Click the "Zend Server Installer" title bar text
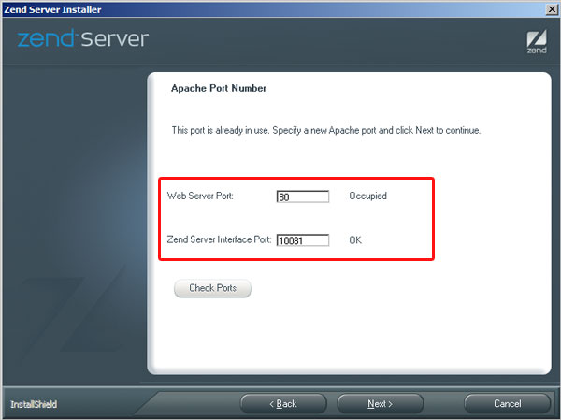 point(52,9)
